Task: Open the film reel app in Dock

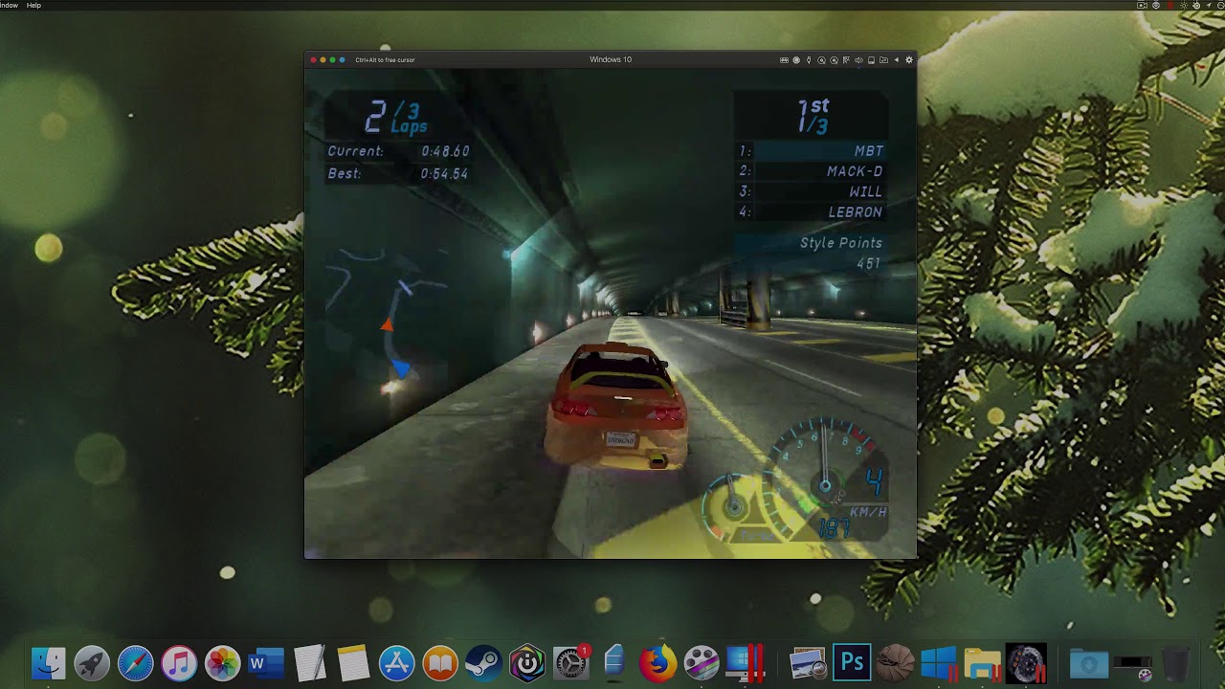Action: point(702,663)
